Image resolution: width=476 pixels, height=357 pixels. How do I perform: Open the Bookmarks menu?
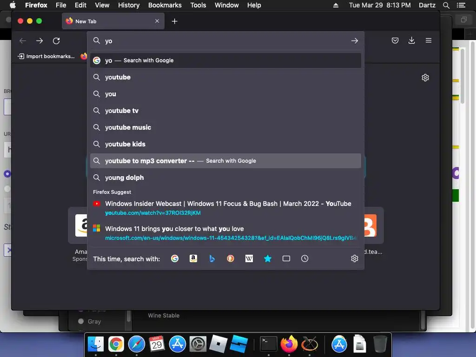pos(165,5)
